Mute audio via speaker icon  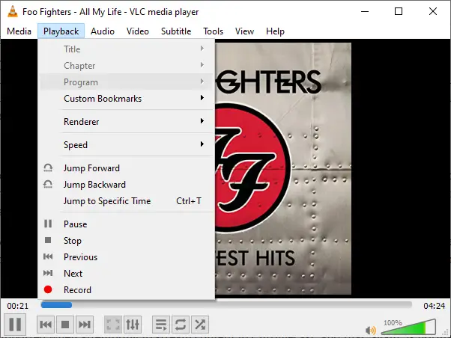370,331
